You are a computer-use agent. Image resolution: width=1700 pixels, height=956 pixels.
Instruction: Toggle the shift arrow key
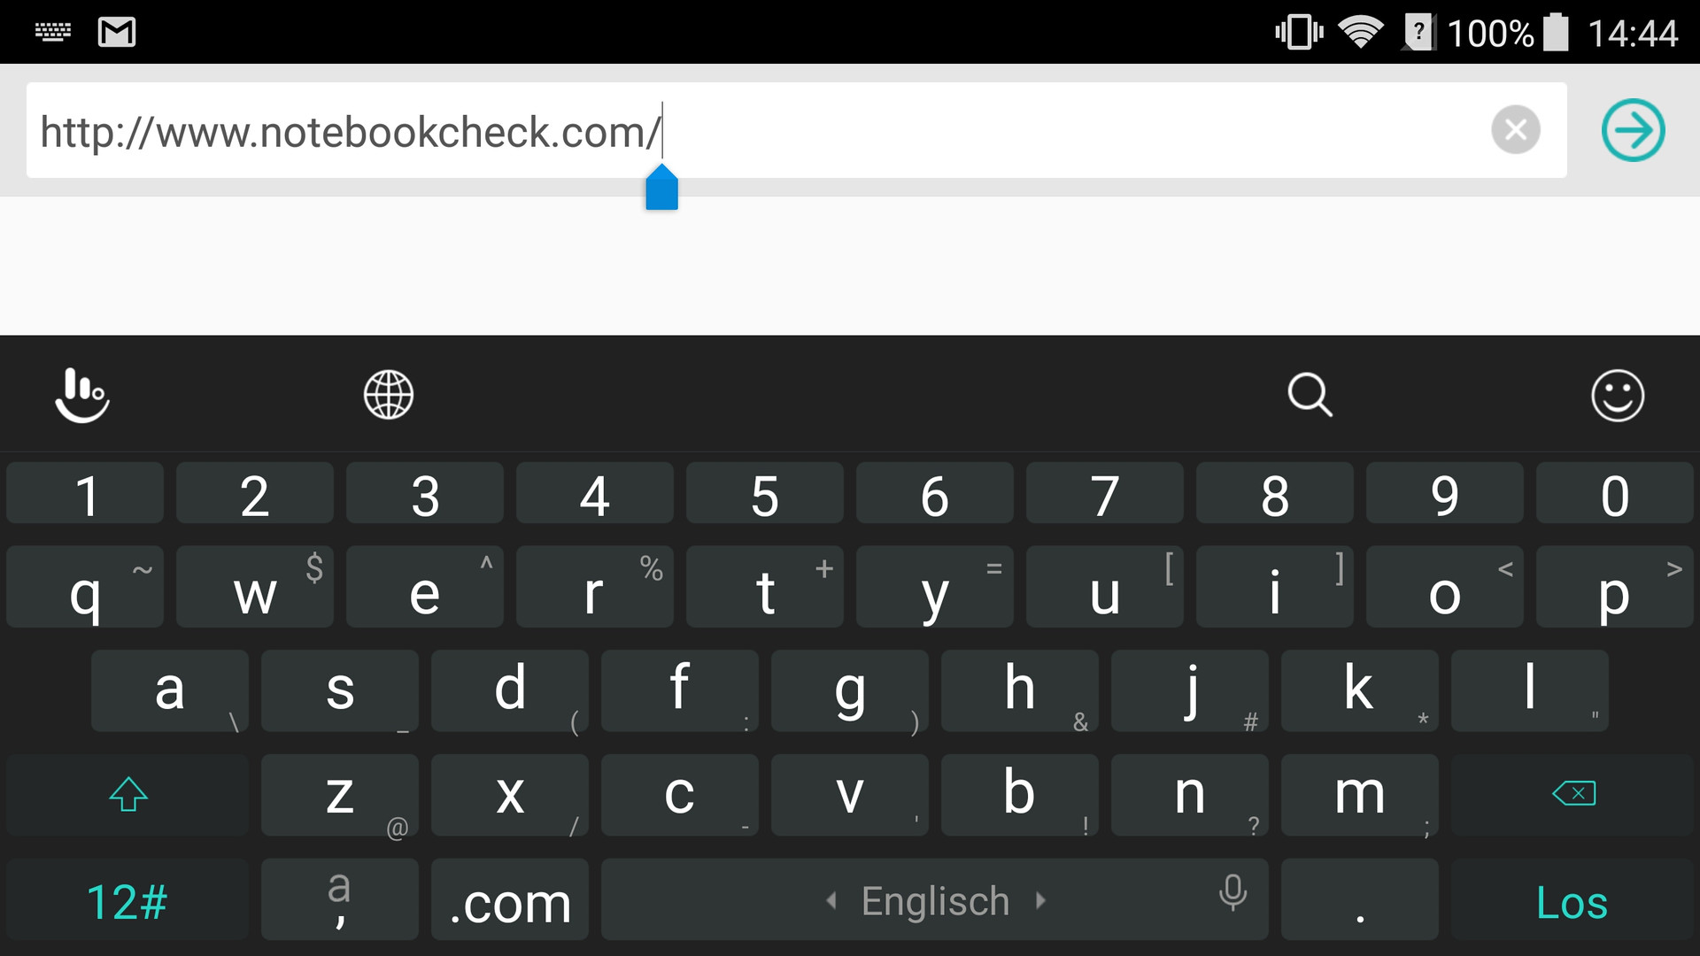(127, 794)
